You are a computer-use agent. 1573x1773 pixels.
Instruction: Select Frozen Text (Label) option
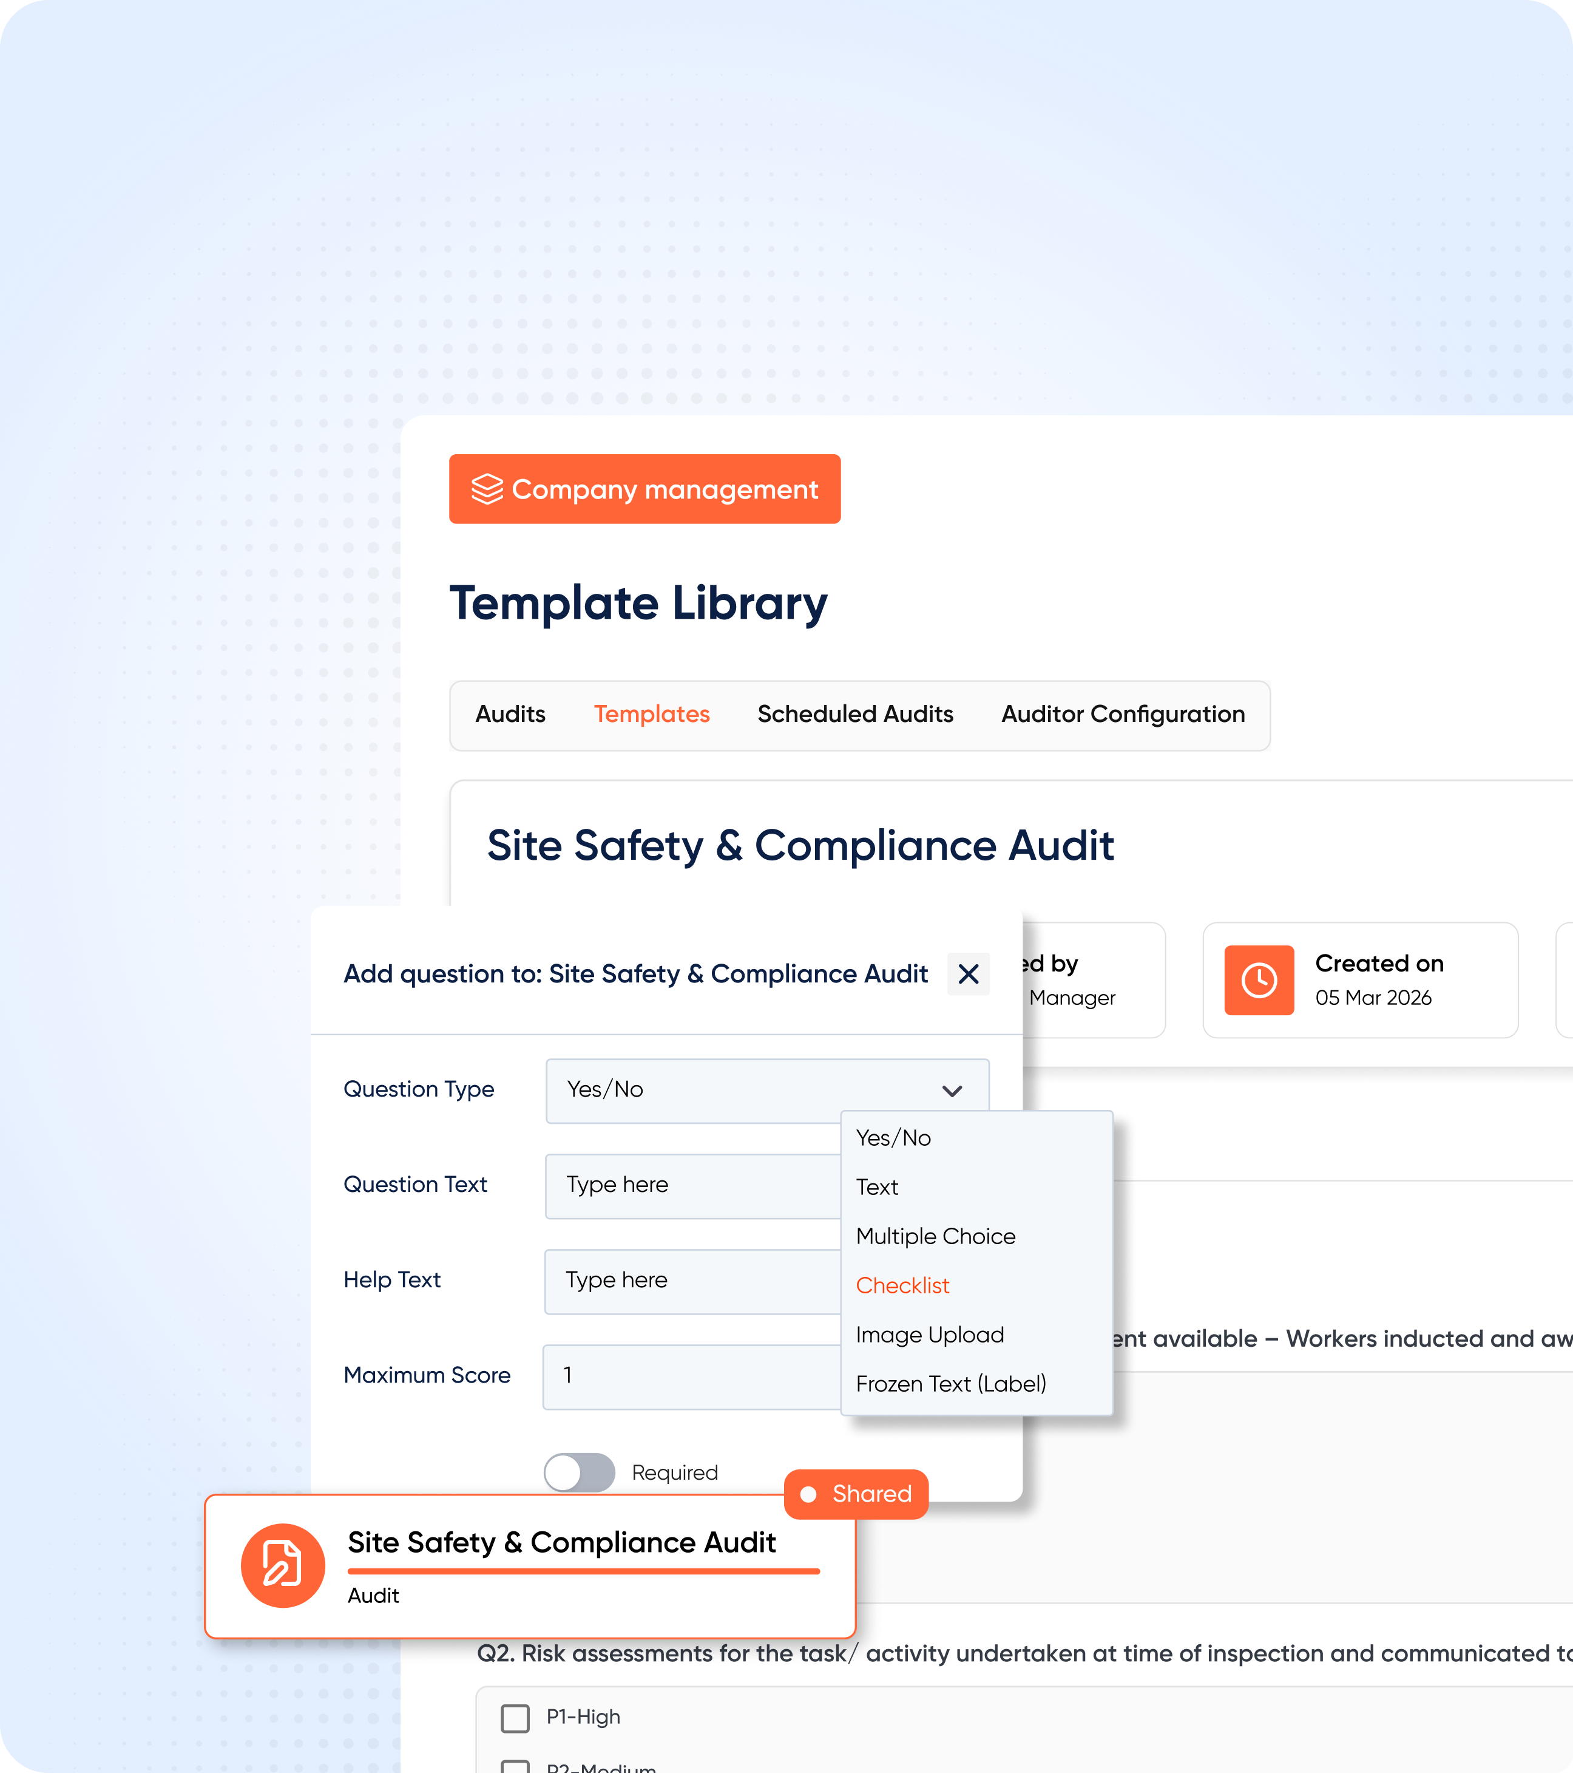tap(951, 1384)
